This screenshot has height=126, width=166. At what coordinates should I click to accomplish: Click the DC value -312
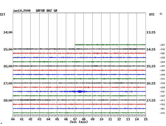[x=162, y=104]
